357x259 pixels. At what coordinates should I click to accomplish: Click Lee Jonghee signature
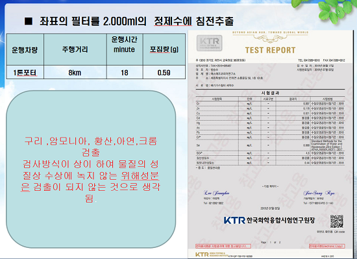(217, 193)
